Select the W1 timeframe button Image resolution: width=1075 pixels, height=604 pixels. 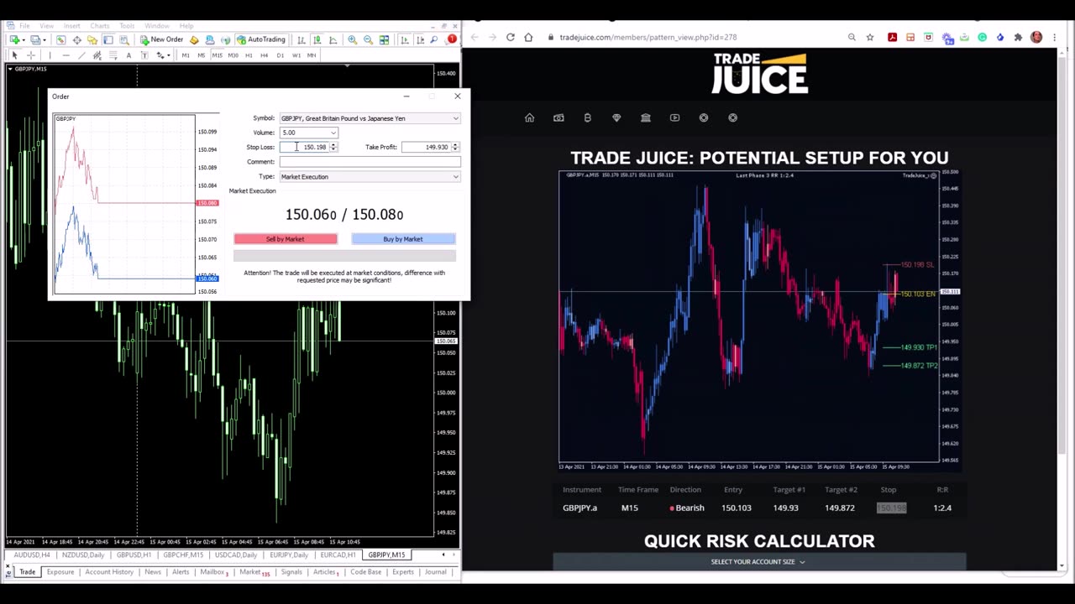point(296,55)
